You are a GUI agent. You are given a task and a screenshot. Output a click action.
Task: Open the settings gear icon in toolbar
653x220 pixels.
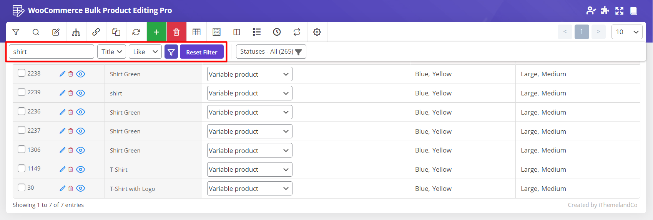317,32
